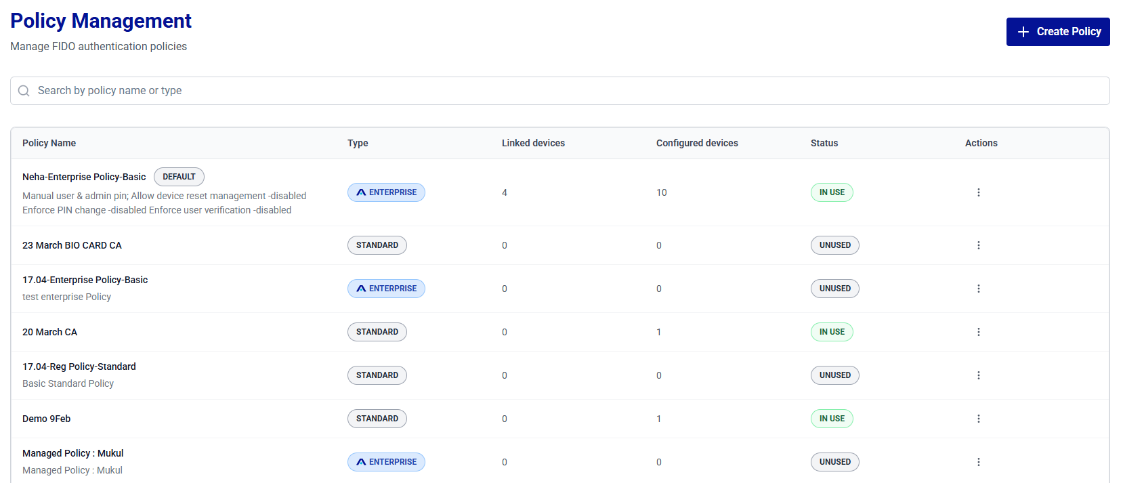Click the 'Basic Standard Policy' description
The image size is (1123, 483).
point(68,383)
